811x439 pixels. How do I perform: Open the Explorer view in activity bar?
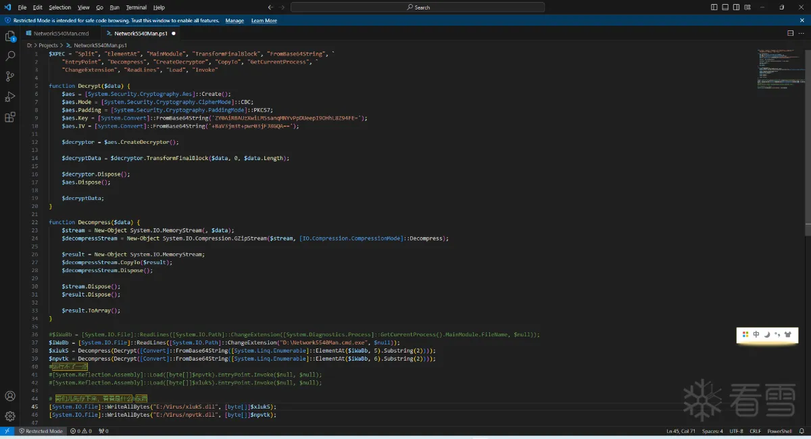click(10, 36)
